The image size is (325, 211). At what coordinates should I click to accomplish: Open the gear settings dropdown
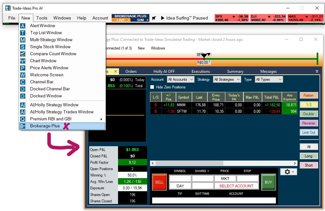click(289, 172)
